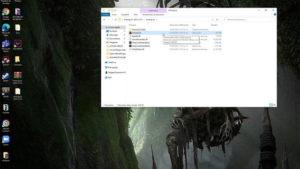Open ACTION VIDEOS folder in sidebar
Image resolution: width=300 pixels, height=169 pixels.
click(116, 46)
